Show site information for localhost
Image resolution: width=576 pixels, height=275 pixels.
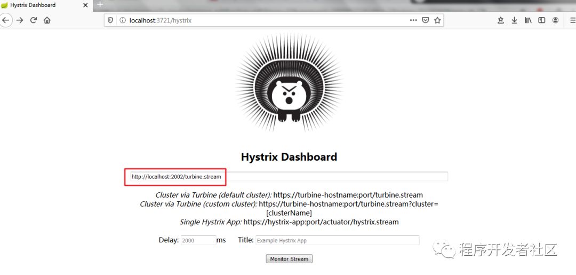click(122, 21)
